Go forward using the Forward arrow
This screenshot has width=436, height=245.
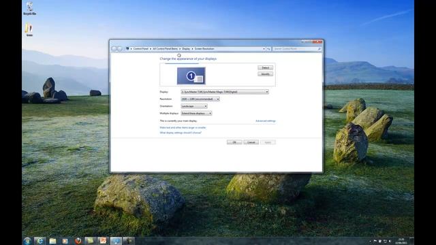pyautogui.click(x=120, y=49)
